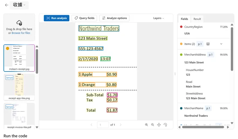Go to previous page arrow

(x=91, y=125)
